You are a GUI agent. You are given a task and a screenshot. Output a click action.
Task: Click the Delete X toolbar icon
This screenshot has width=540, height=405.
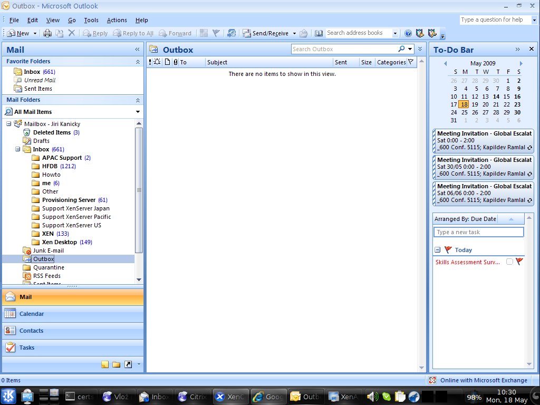(72, 33)
